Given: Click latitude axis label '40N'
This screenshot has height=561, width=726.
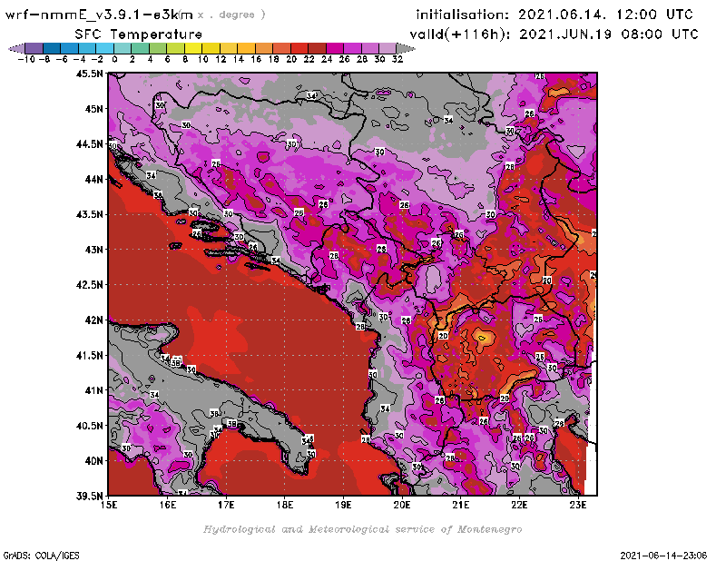Looking at the screenshot, I should tap(93, 461).
